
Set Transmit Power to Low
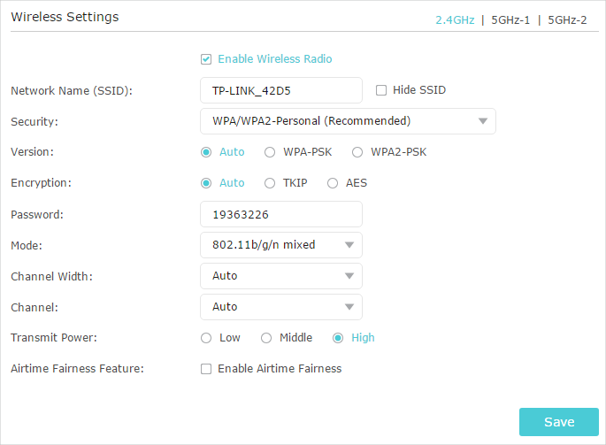206,338
